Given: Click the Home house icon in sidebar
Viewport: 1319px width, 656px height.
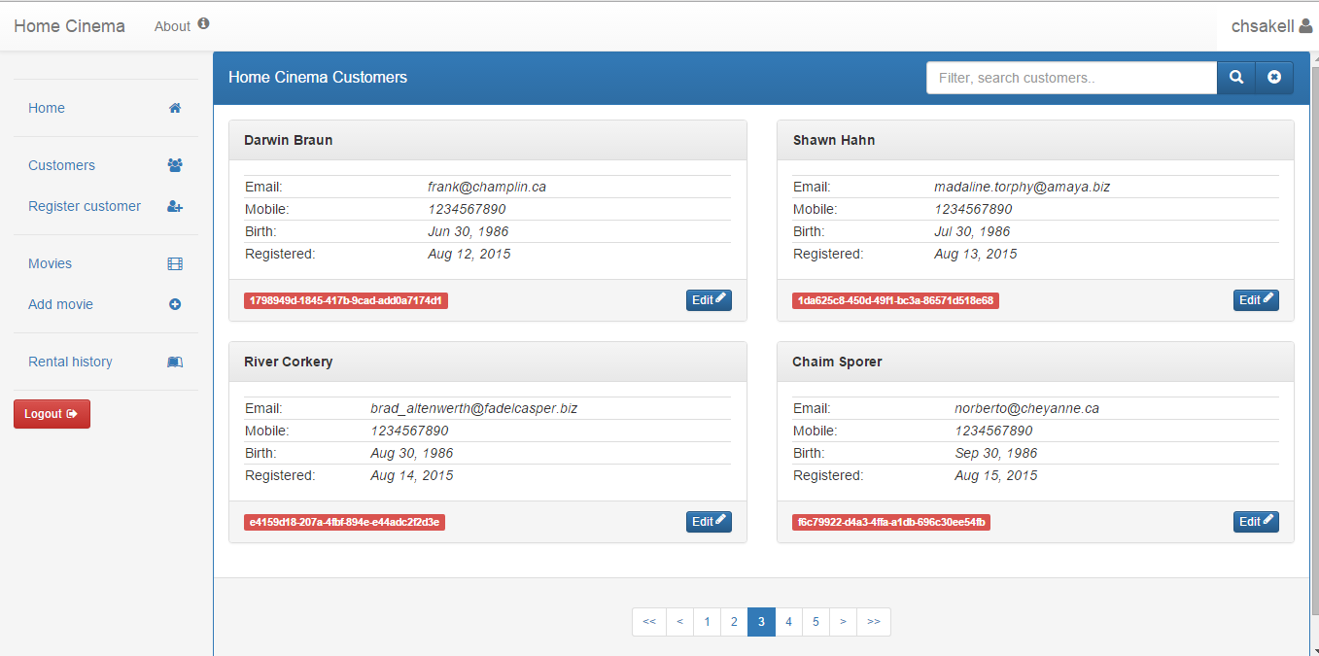Looking at the screenshot, I should click(x=175, y=108).
